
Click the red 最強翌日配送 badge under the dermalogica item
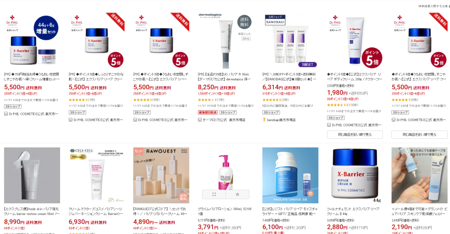tap(207, 113)
